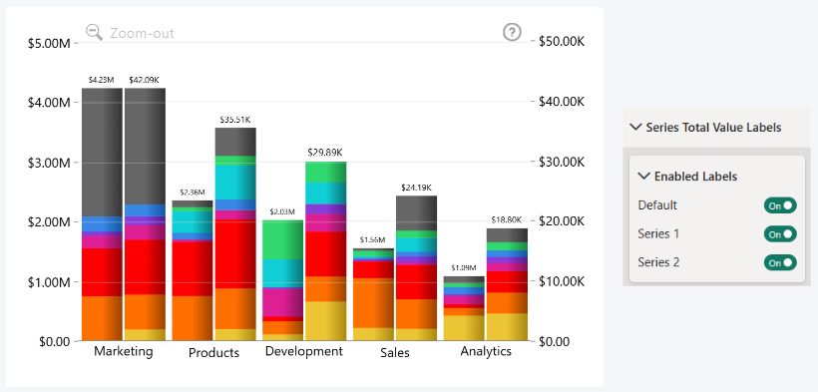Click the Series 1 label text
The height and width of the screenshot is (392, 818).
[658, 233]
